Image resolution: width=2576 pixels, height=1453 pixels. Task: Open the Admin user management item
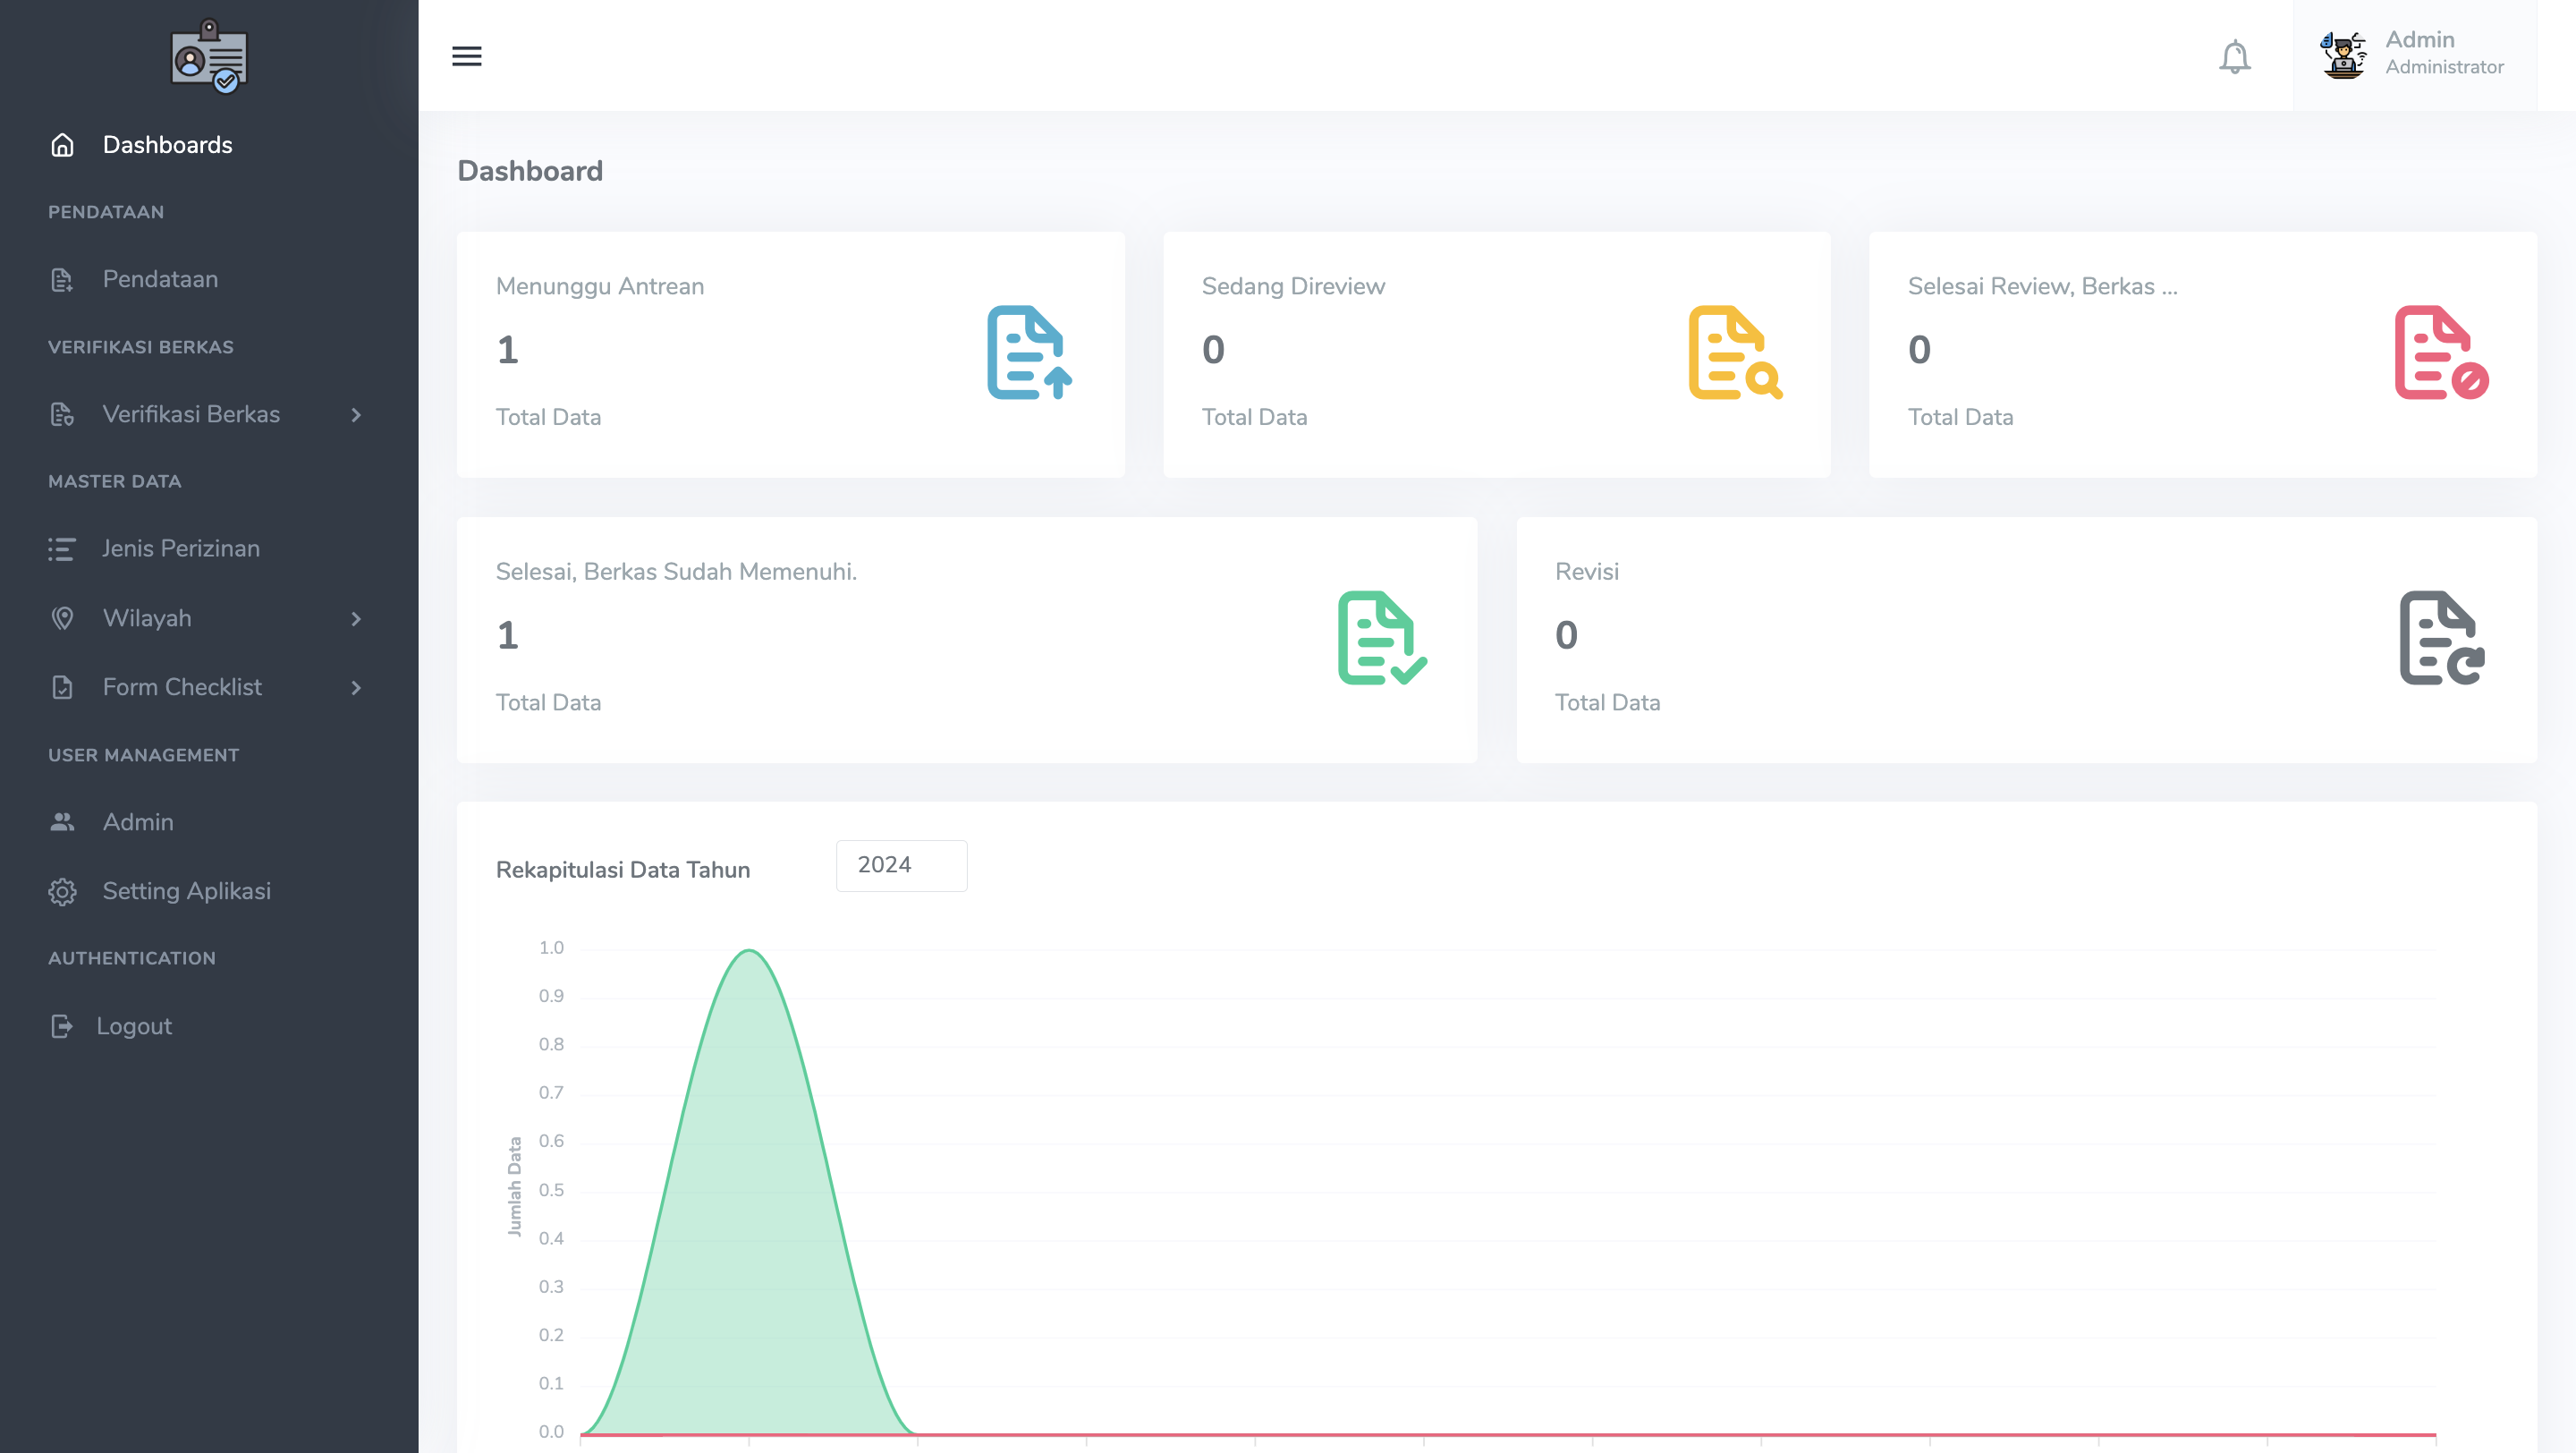click(x=138, y=822)
